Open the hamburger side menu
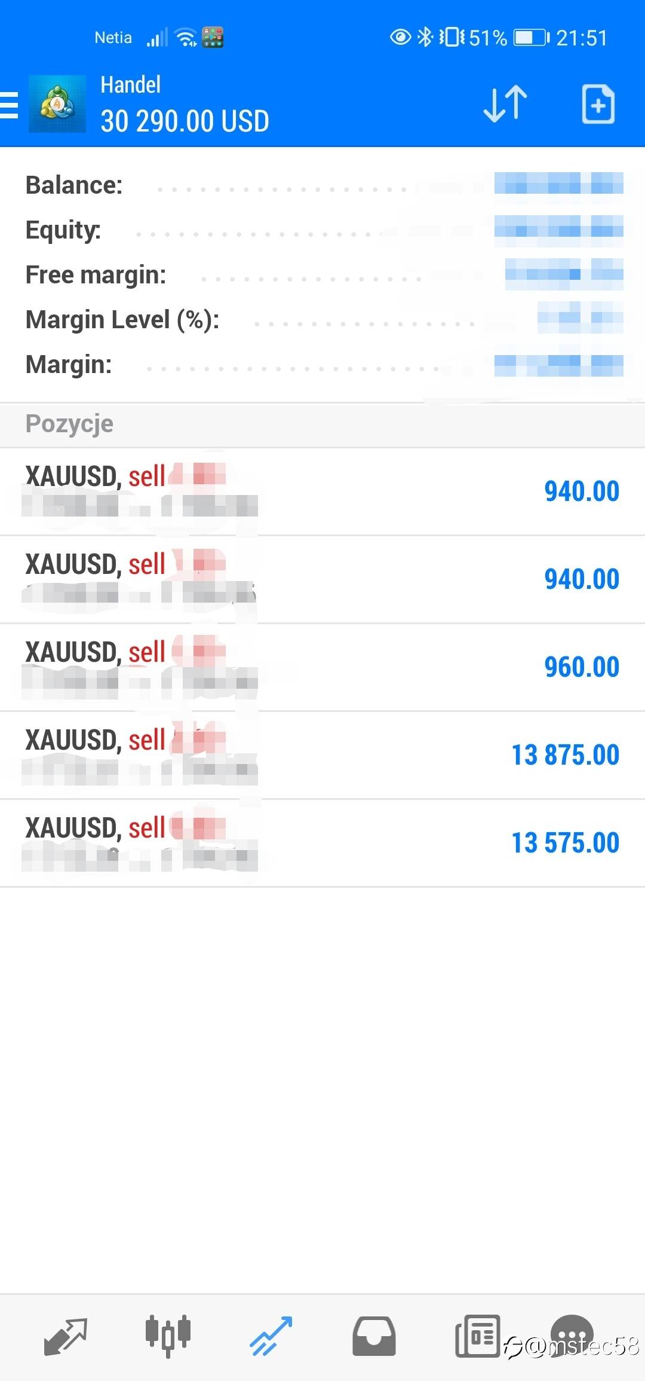This screenshot has height=1381, width=645. (10, 105)
